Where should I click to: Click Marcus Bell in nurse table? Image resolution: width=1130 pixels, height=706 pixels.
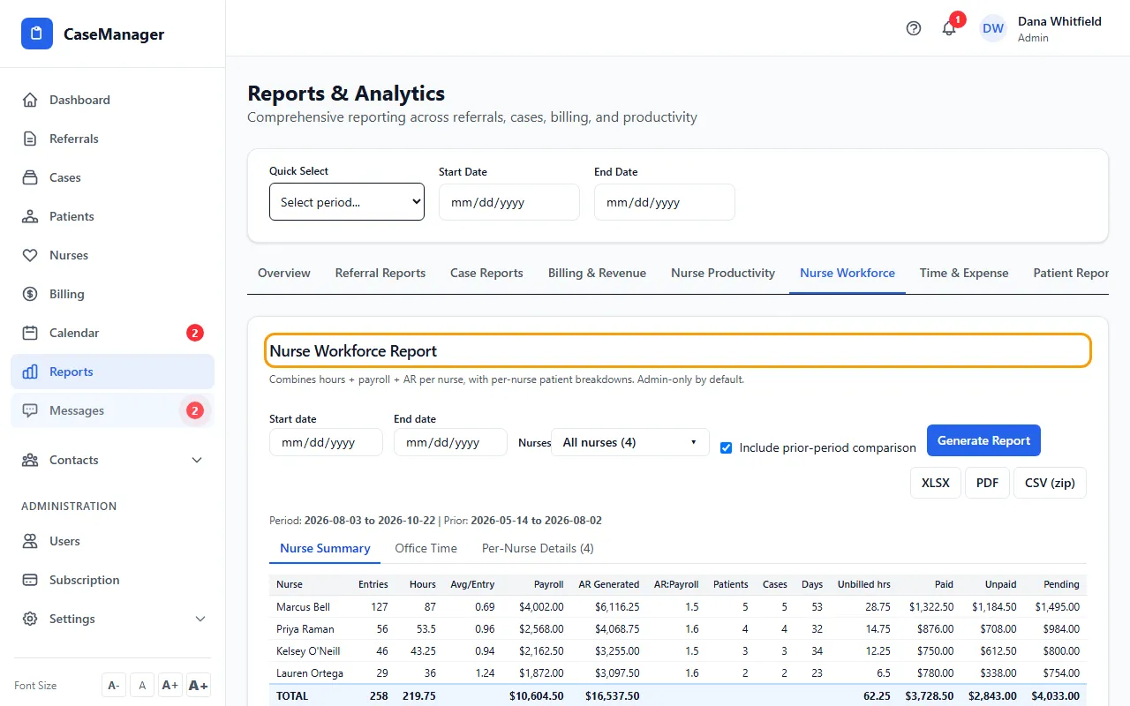pos(303,607)
